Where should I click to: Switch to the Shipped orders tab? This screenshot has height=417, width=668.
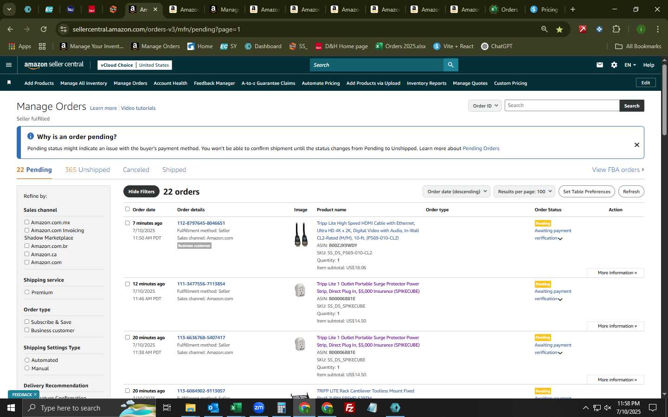pyautogui.click(x=174, y=170)
